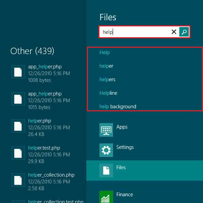
Task: Select the Apps search category label
Action: click(122, 127)
